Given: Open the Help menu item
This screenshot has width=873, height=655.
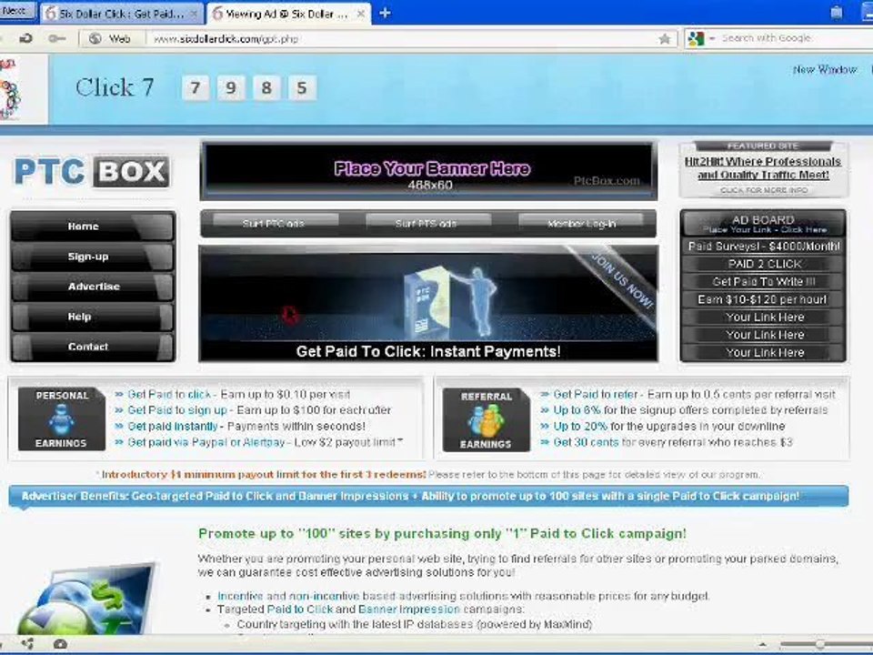Looking at the screenshot, I should (x=93, y=317).
